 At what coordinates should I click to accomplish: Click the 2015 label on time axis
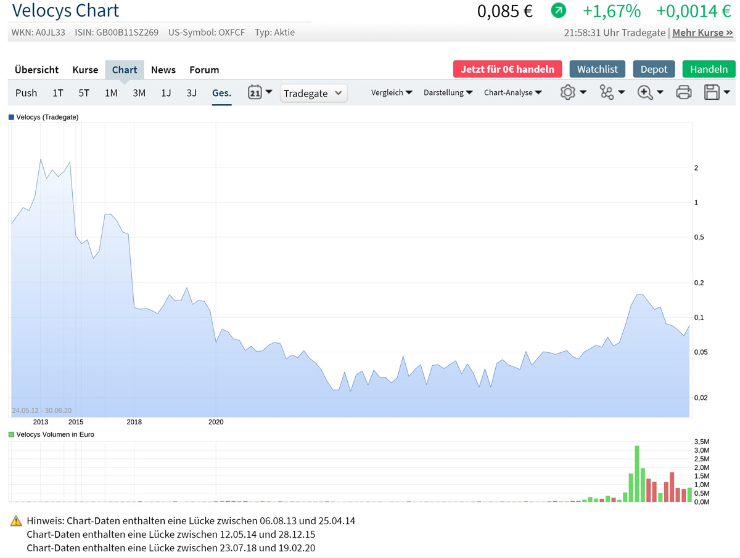pos(76,423)
